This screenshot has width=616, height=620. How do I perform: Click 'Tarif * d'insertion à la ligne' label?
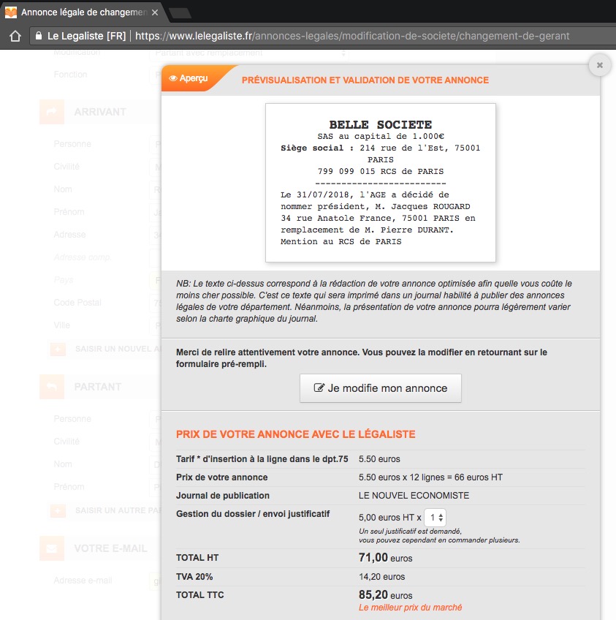click(x=262, y=459)
